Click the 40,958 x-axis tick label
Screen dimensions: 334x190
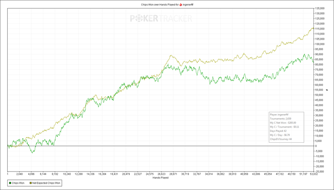coord(244,174)
